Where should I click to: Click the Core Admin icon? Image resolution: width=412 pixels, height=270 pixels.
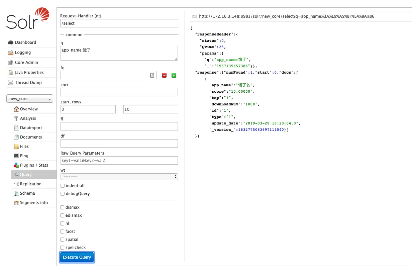tap(11, 63)
